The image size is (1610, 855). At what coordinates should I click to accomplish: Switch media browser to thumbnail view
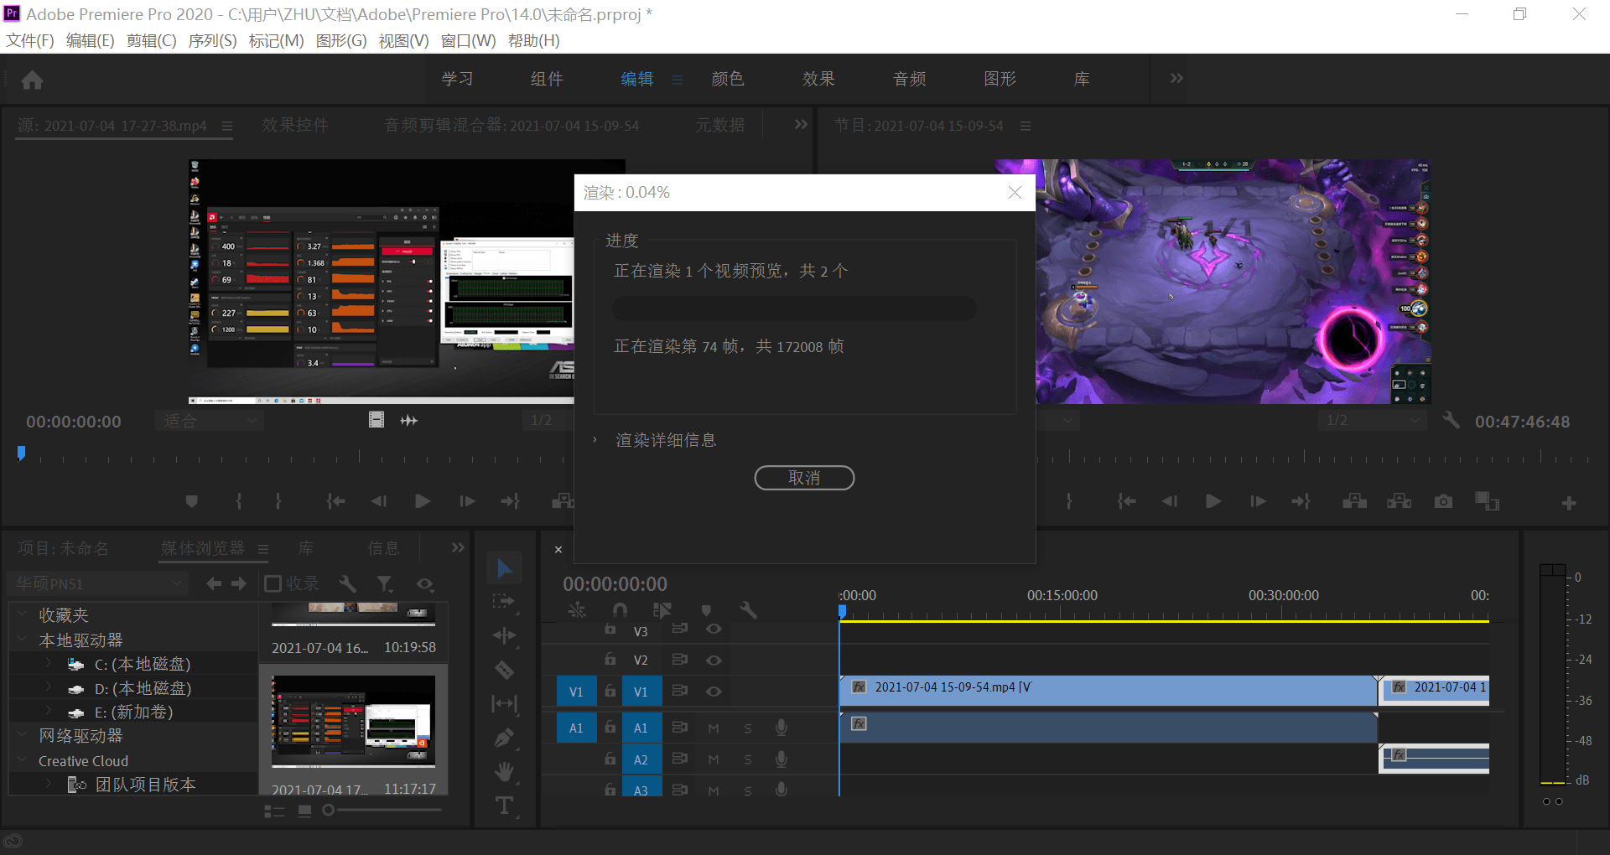(x=304, y=811)
